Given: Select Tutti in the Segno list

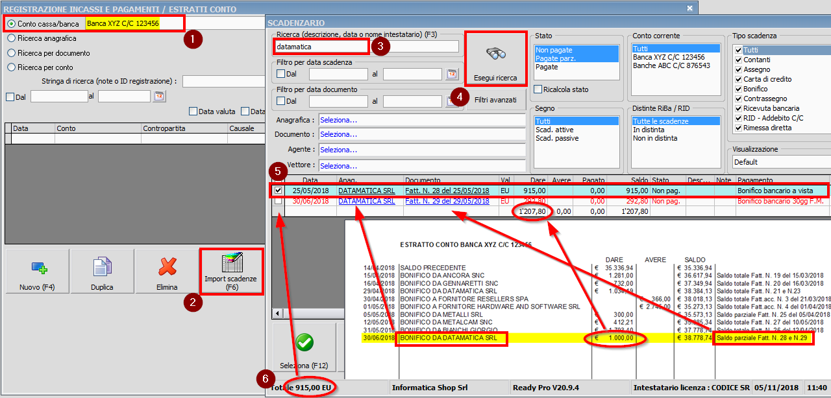Looking at the screenshot, I should pyautogui.click(x=577, y=121).
